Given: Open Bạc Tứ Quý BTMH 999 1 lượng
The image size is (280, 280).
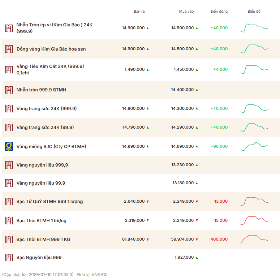Looking at the screenshot, I should point(49,202).
